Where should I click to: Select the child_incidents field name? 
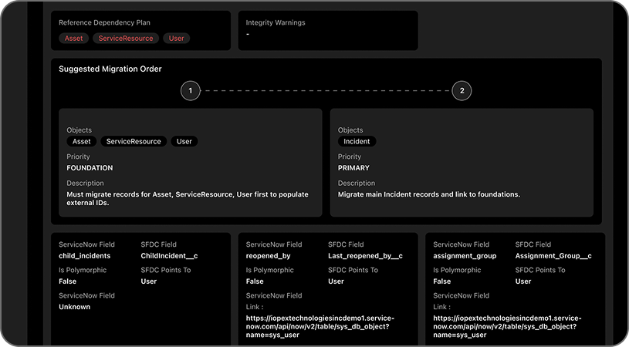coord(85,256)
